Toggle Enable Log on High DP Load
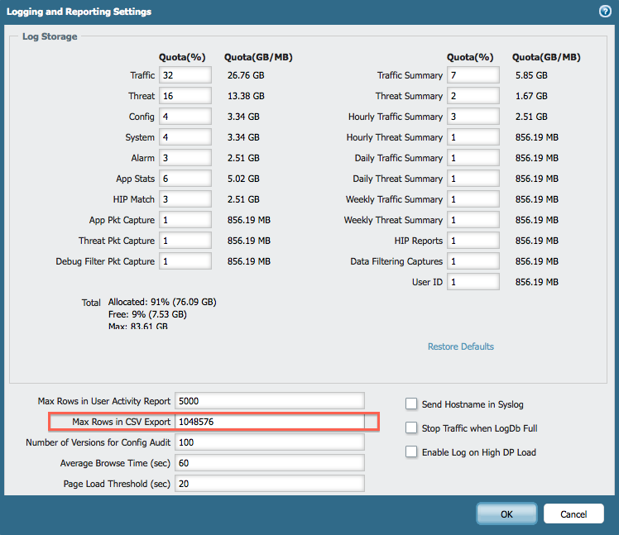Screen dimensions: 619x535 click(411, 452)
